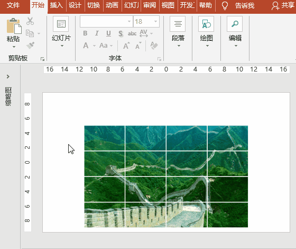
Task: Expand the Aa change case arrow
Action: [112, 46]
